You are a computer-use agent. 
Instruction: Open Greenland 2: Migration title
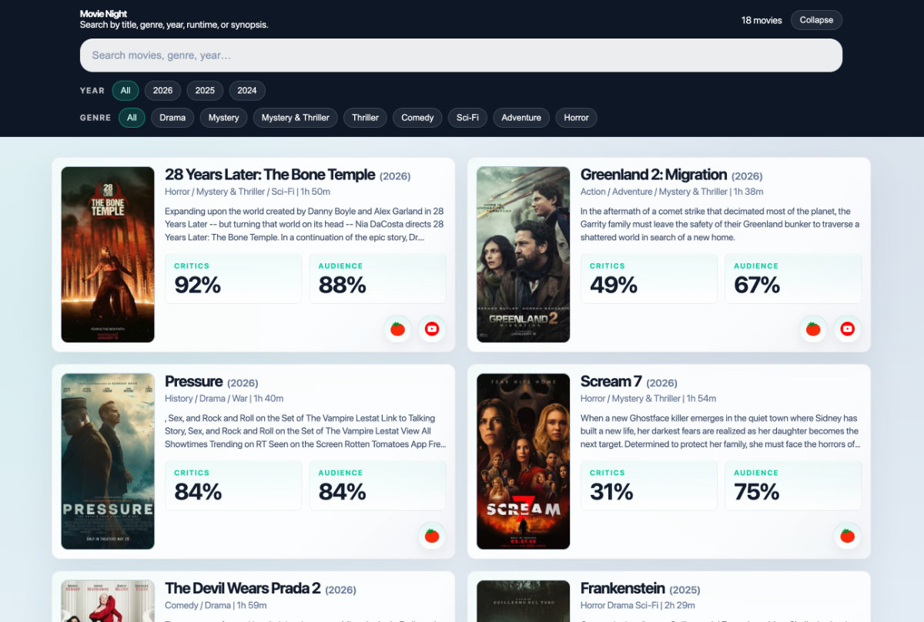coord(654,175)
